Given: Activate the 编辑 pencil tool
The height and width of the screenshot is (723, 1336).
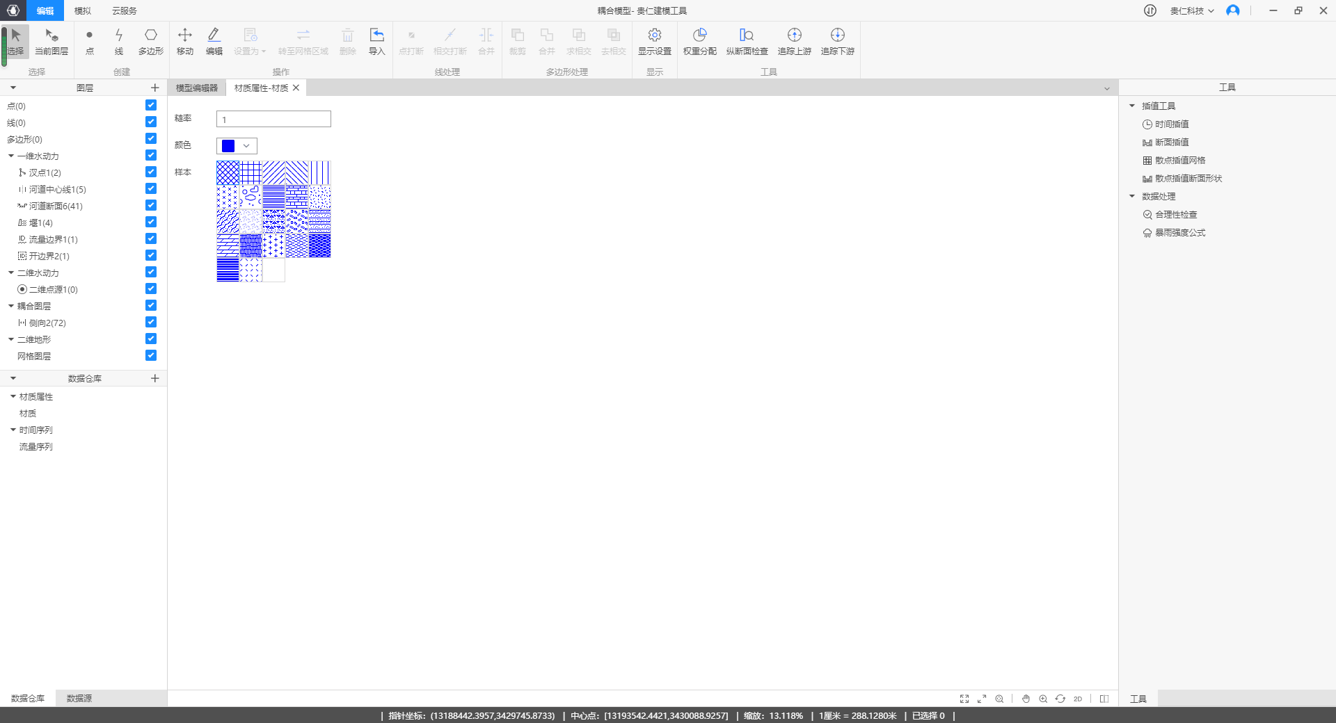Looking at the screenshot, I should (214, 42).
